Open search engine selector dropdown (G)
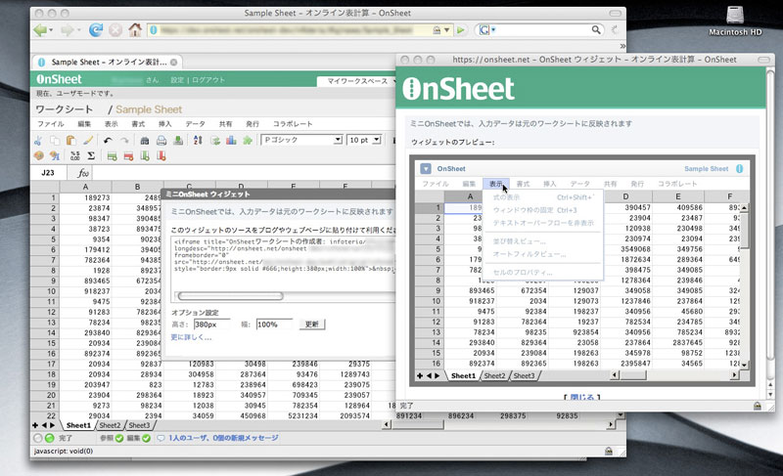This screenshot has width=783, height=476. pyautogui.click(x=486, y=30)
